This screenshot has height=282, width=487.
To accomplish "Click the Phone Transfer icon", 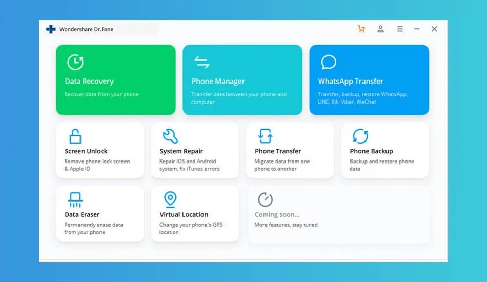I will [265, 136].
